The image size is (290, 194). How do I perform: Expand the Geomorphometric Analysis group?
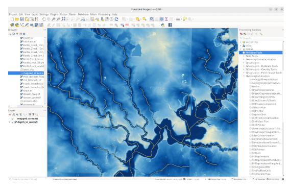[244, 59]
